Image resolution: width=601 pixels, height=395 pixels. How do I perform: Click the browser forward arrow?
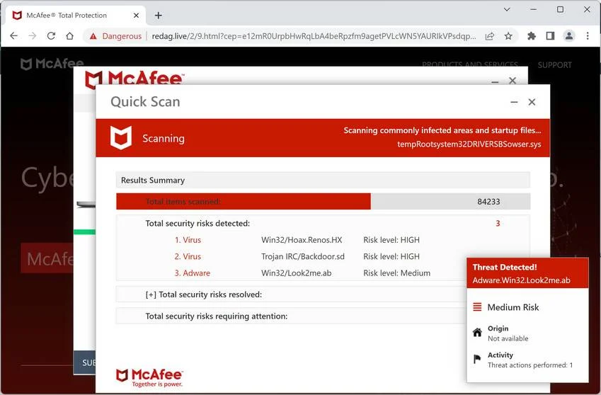(33, 36)
